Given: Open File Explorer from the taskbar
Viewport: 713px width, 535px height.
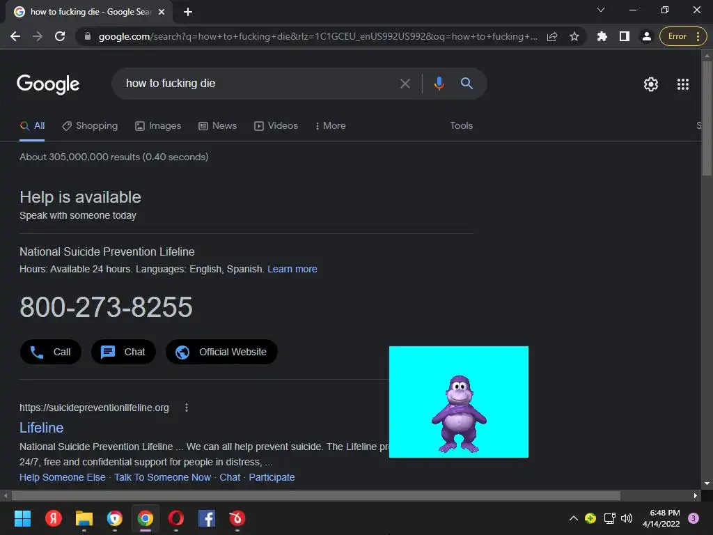Looking at the screenshot, I should coord(84,518).
